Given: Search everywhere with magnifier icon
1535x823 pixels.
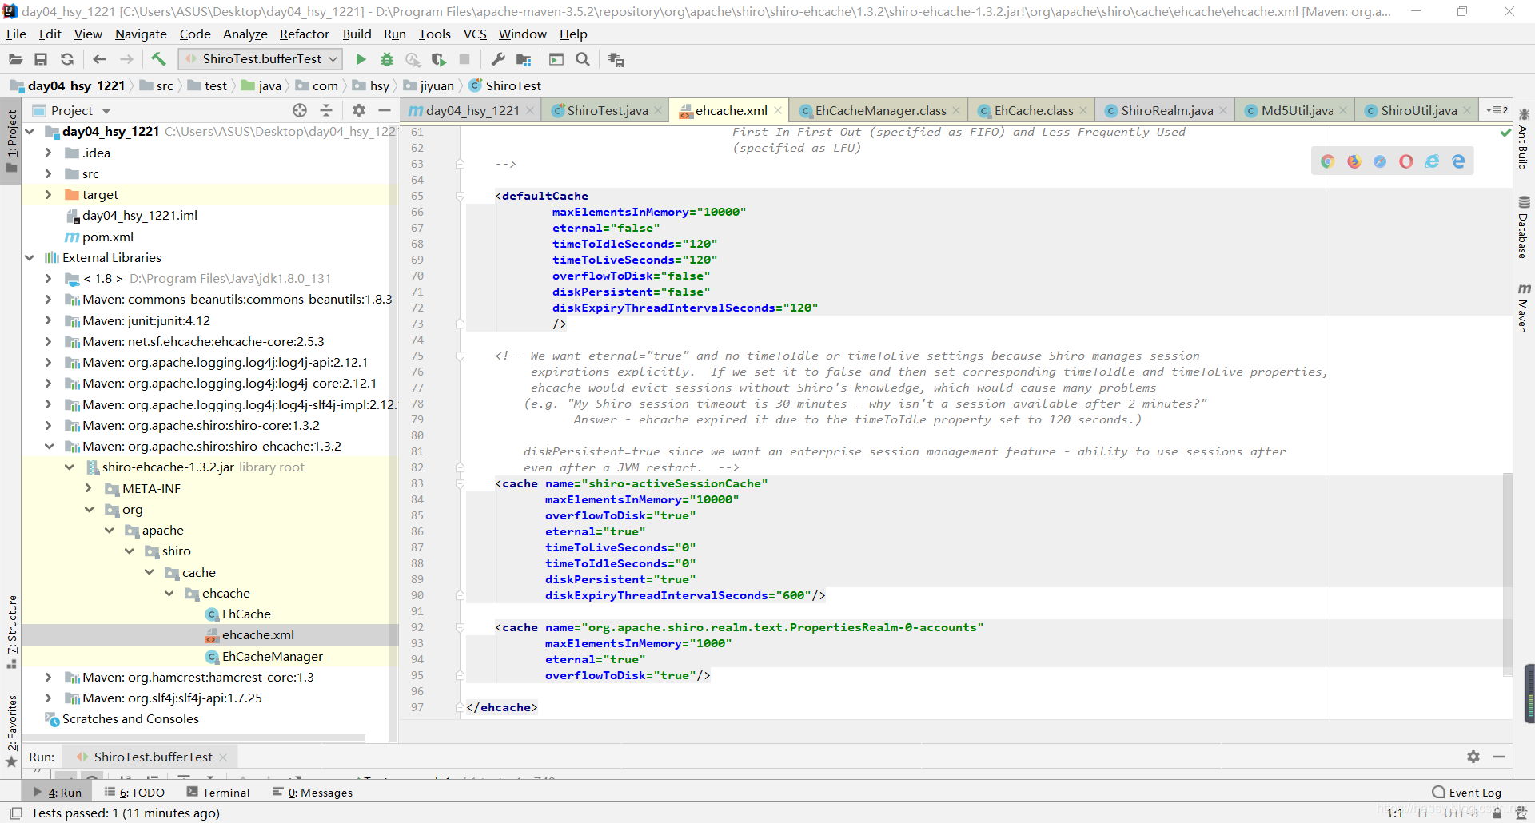Looking at the screenshot, I should pyautogui.click(x=583, y=59).
